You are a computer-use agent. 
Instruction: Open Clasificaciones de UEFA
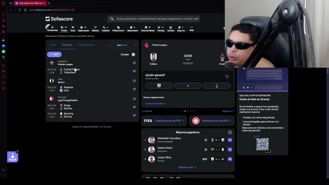click(x=212, y=121)
